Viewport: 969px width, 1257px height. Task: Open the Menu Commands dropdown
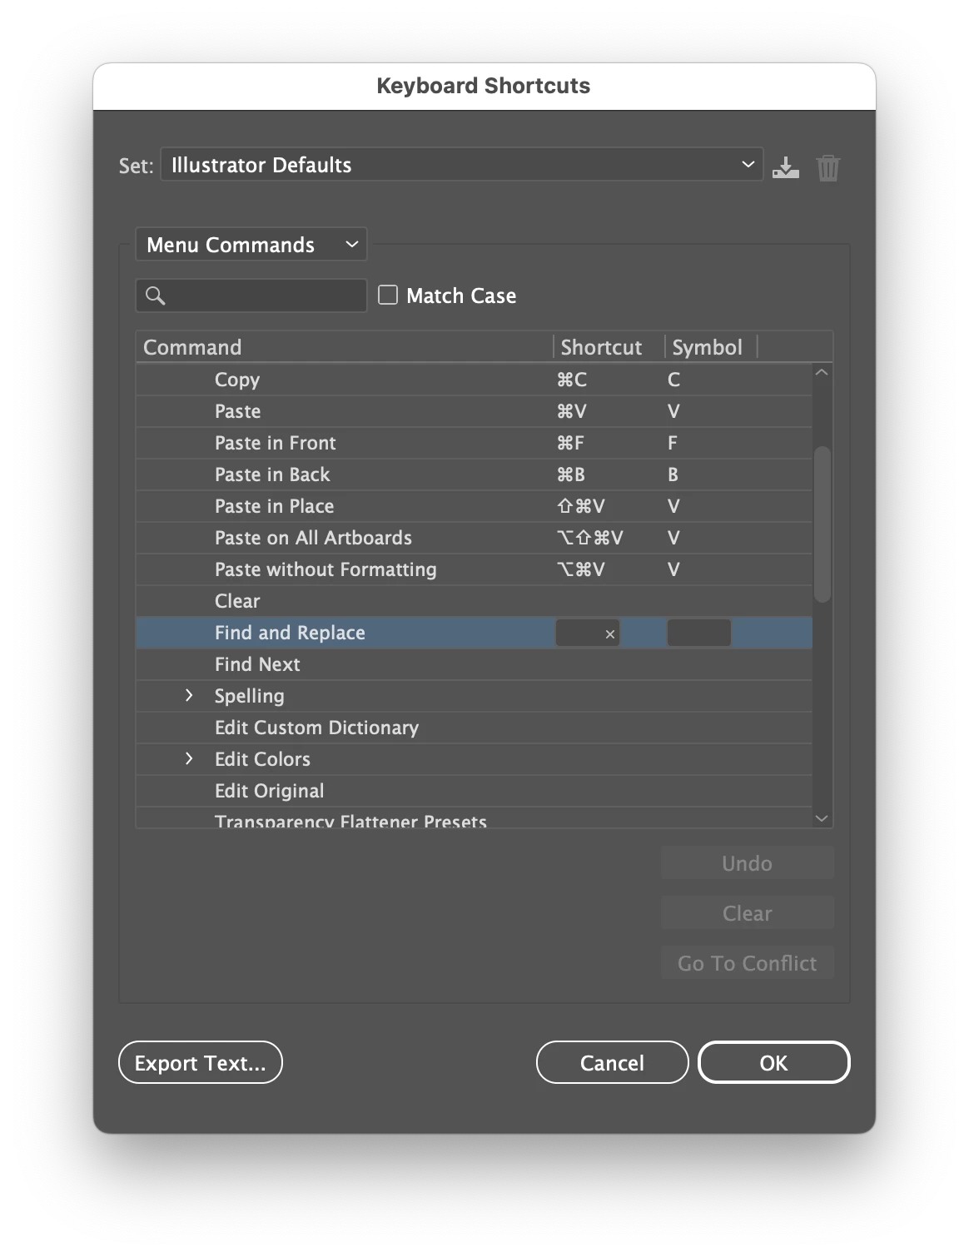click(251, 245)
